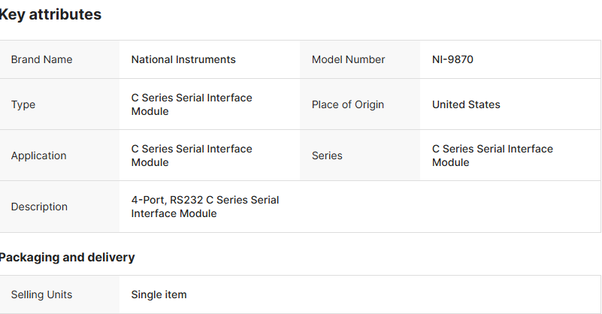Click the Series label cell

pos(327,155)
